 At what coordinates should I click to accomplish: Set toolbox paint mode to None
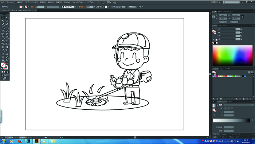tap(7, 72)
